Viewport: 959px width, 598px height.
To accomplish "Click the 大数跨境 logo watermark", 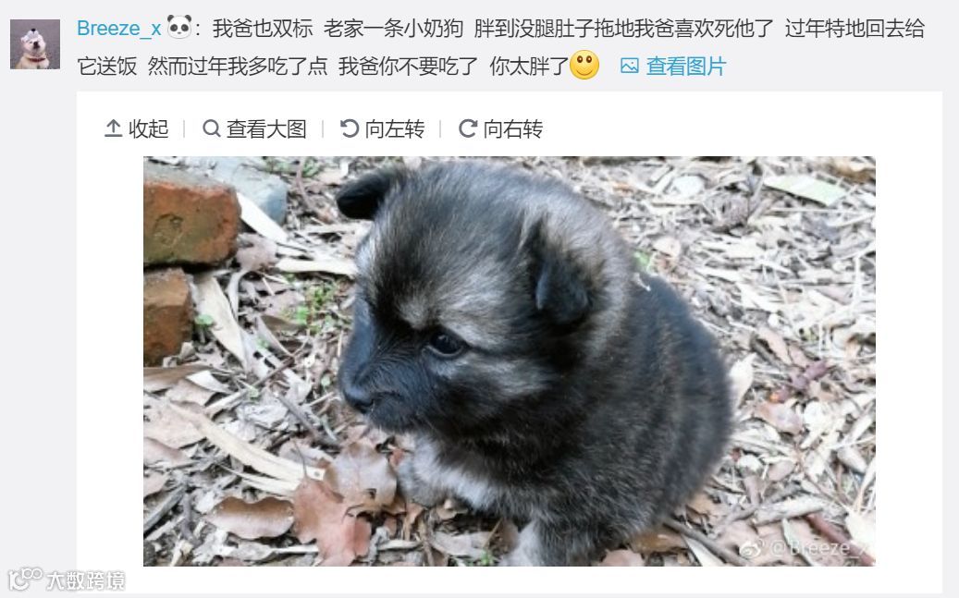I will click(66, 580).
